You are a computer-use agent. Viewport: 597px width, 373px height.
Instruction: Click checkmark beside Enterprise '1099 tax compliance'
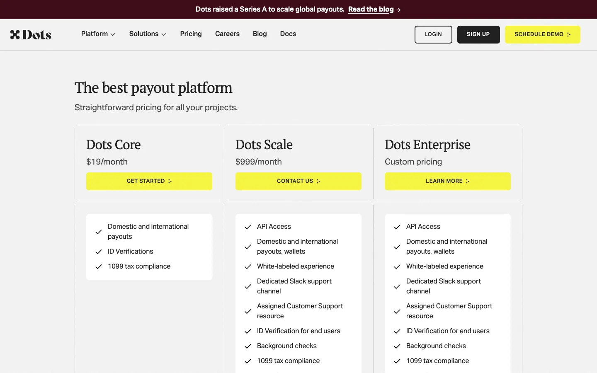397,361
